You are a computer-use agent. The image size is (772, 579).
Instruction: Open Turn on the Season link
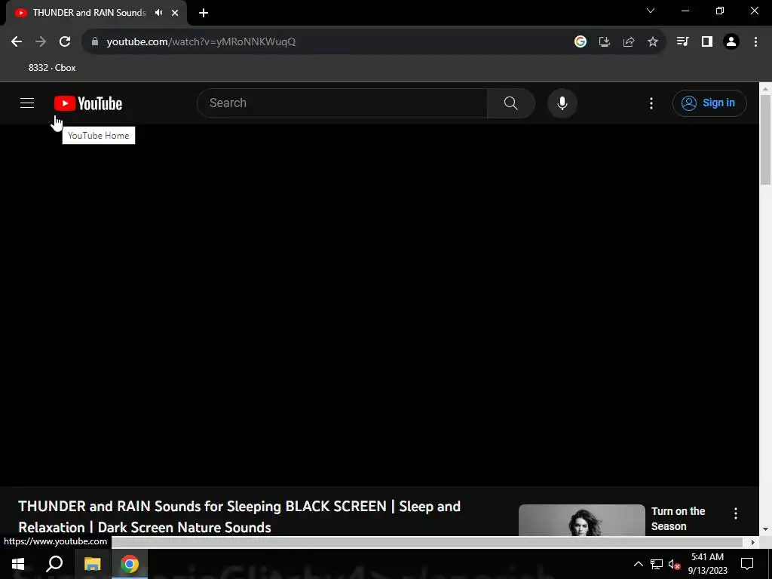coord(678,519)
